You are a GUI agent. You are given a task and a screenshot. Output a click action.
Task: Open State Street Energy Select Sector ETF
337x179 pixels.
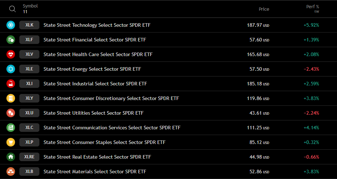click(x=92, y=69)
